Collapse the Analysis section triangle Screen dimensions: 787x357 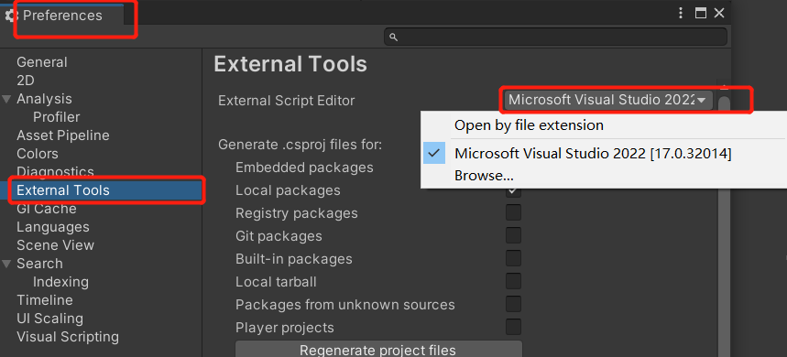[6, 99]
